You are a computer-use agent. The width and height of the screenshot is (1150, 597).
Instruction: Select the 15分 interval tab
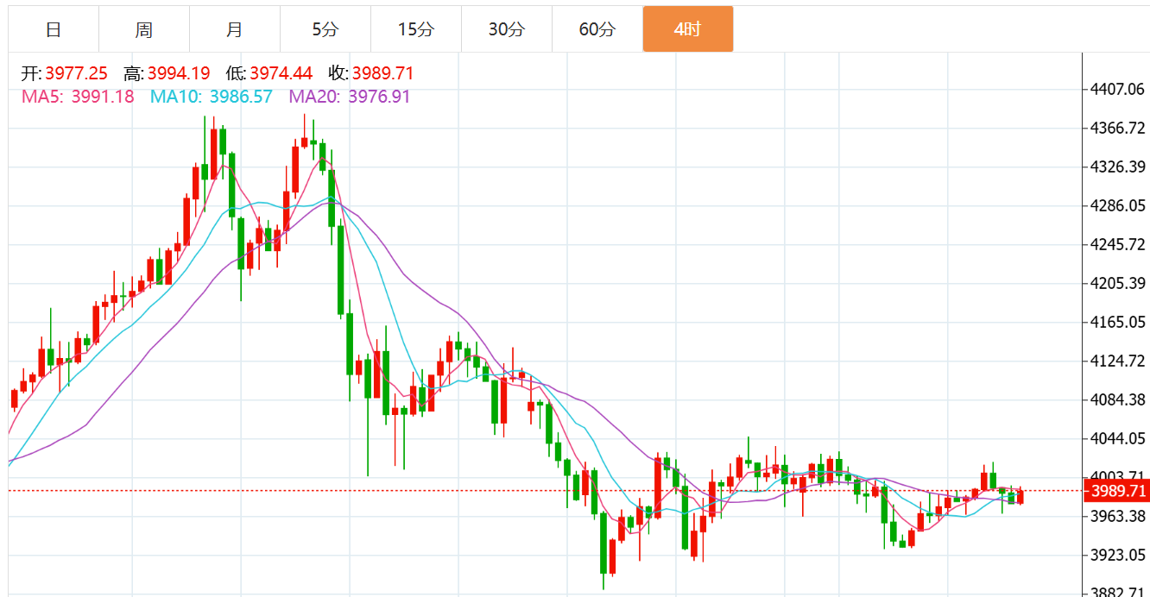click(x=416, y=29)
